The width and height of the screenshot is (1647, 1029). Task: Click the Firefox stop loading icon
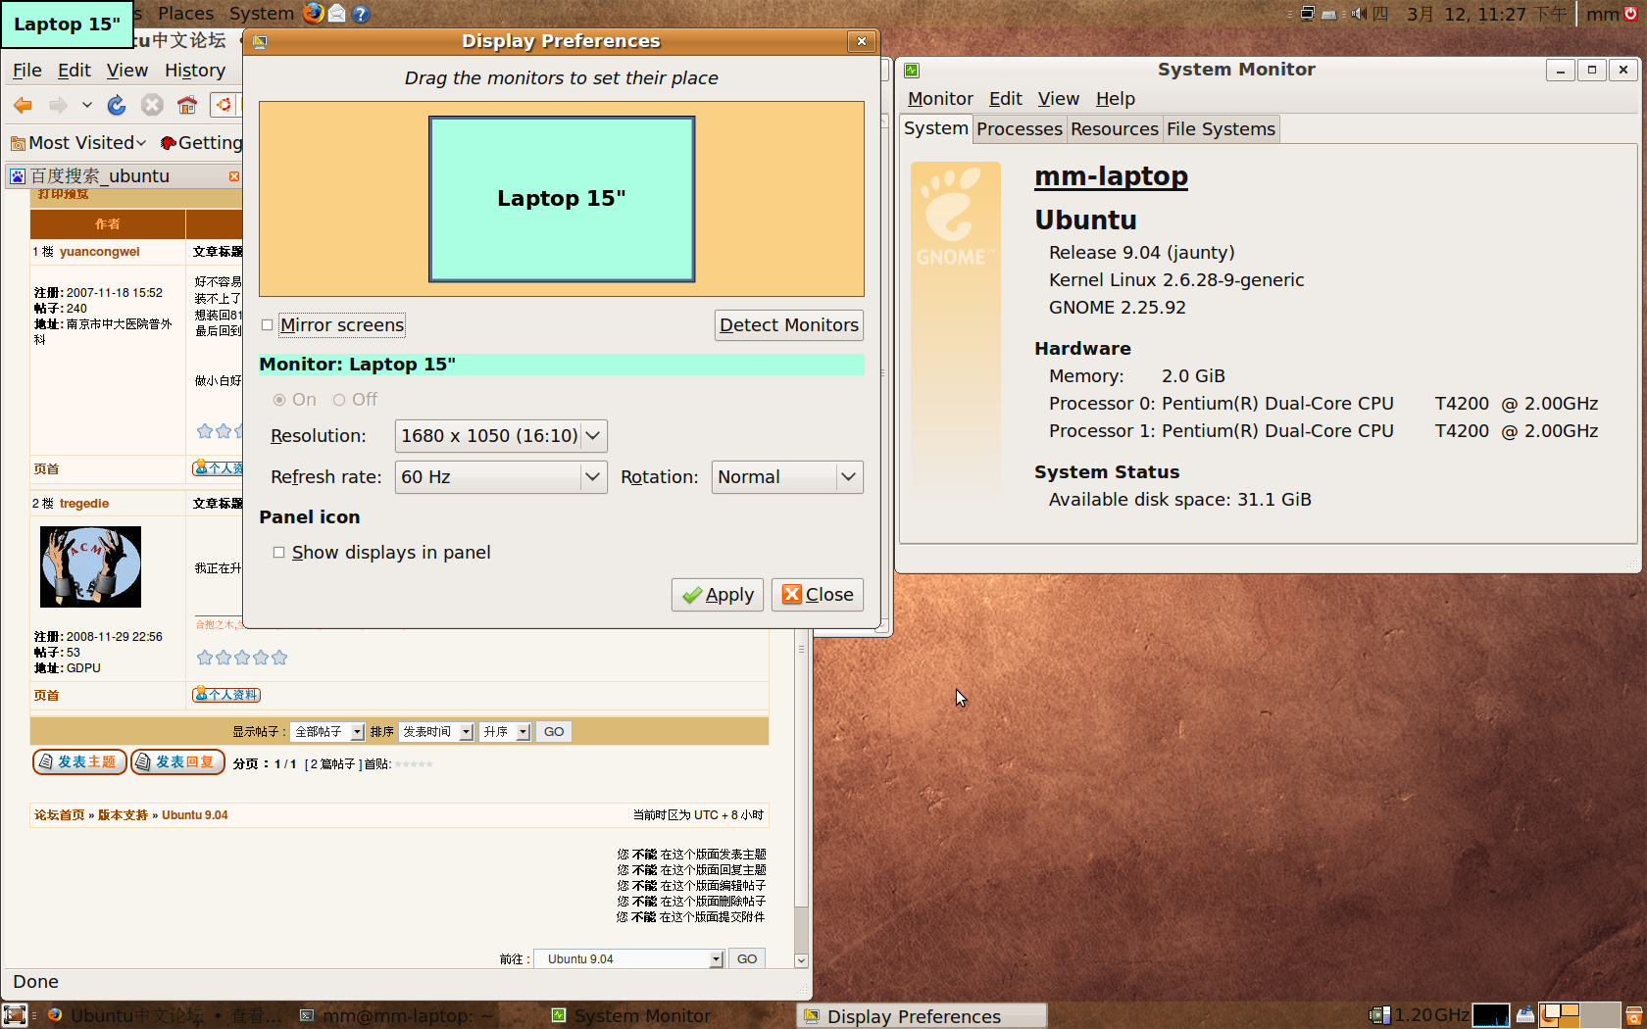point(152,105)
